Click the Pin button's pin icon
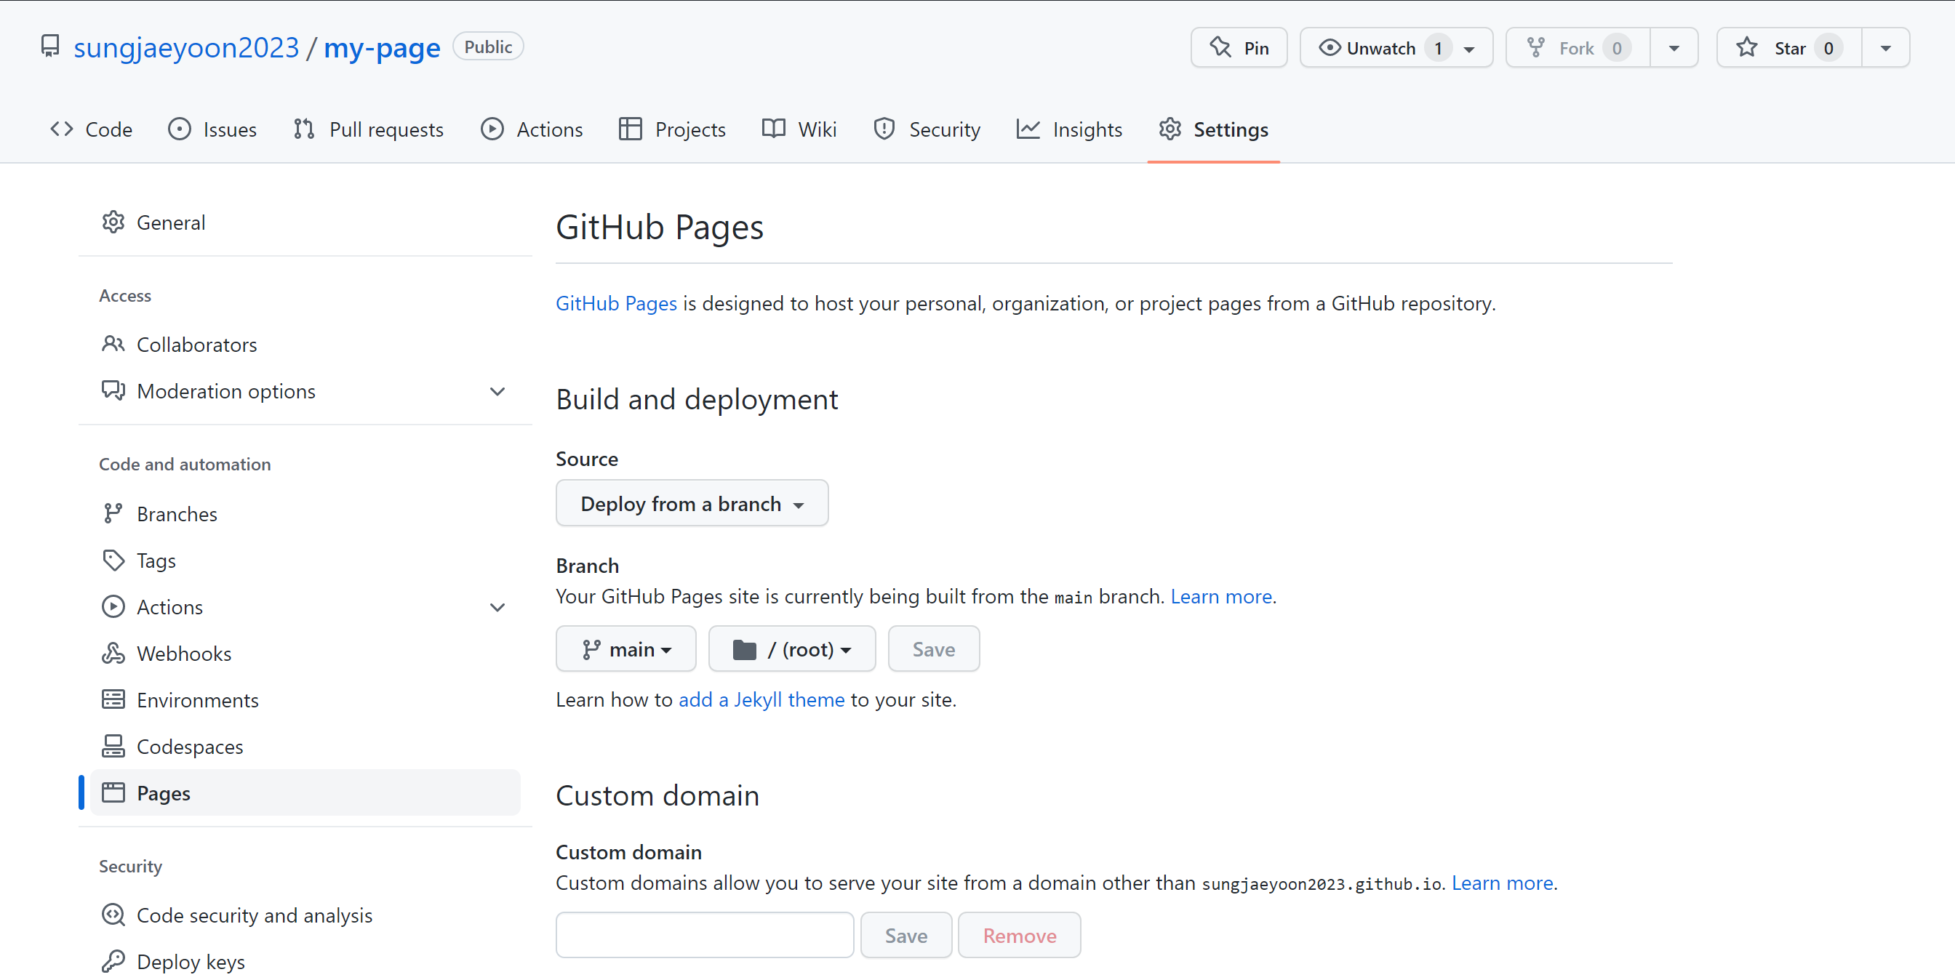Viewport: 1955px width, 980px height. coord(1220,48)
